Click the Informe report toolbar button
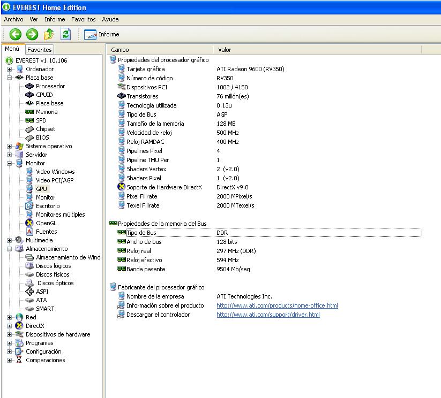The width and height of the screenshot is (441, 398). tap(102, 34)
